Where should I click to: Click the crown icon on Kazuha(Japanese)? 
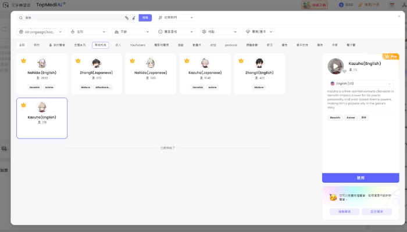coord(187,60)
